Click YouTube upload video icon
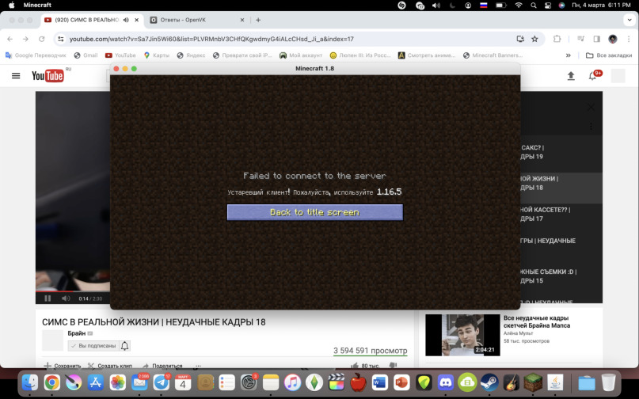The width and height of the screenshot is (639, 399). [x=571, y=76]
